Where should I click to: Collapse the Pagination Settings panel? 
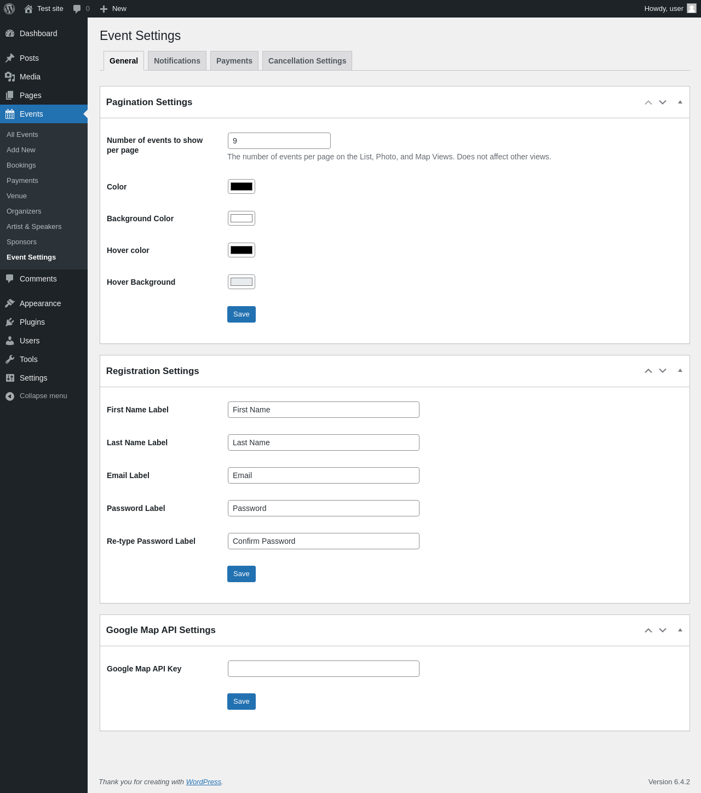(x=680, y=102)
